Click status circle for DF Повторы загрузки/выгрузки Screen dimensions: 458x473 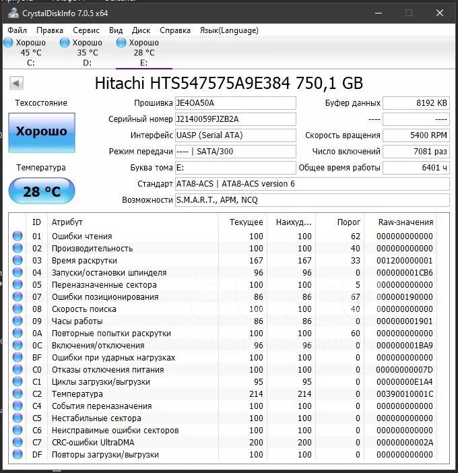click(x=18, y=454)
